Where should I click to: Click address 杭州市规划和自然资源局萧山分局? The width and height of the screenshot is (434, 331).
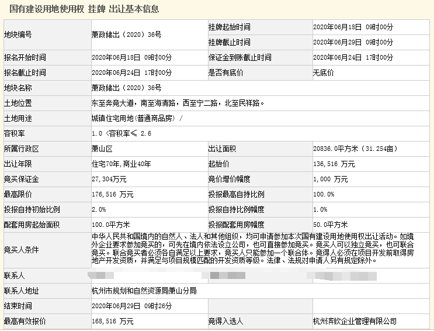(x=144, y=291)
